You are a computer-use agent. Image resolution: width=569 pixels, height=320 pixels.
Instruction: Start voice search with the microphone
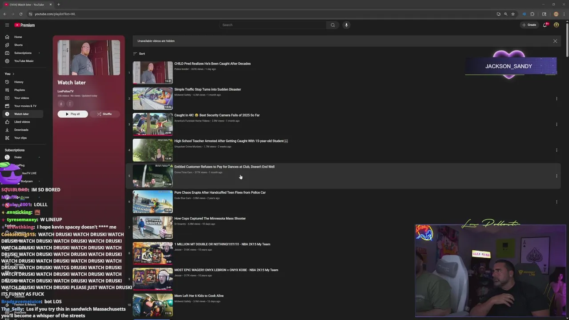pos(346,25)
